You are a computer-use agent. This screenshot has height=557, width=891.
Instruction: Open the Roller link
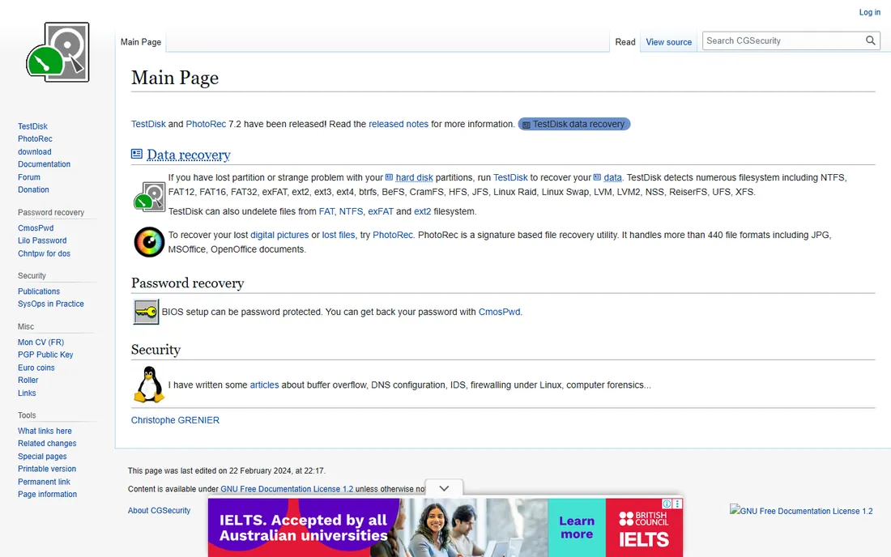click(28, 380)
